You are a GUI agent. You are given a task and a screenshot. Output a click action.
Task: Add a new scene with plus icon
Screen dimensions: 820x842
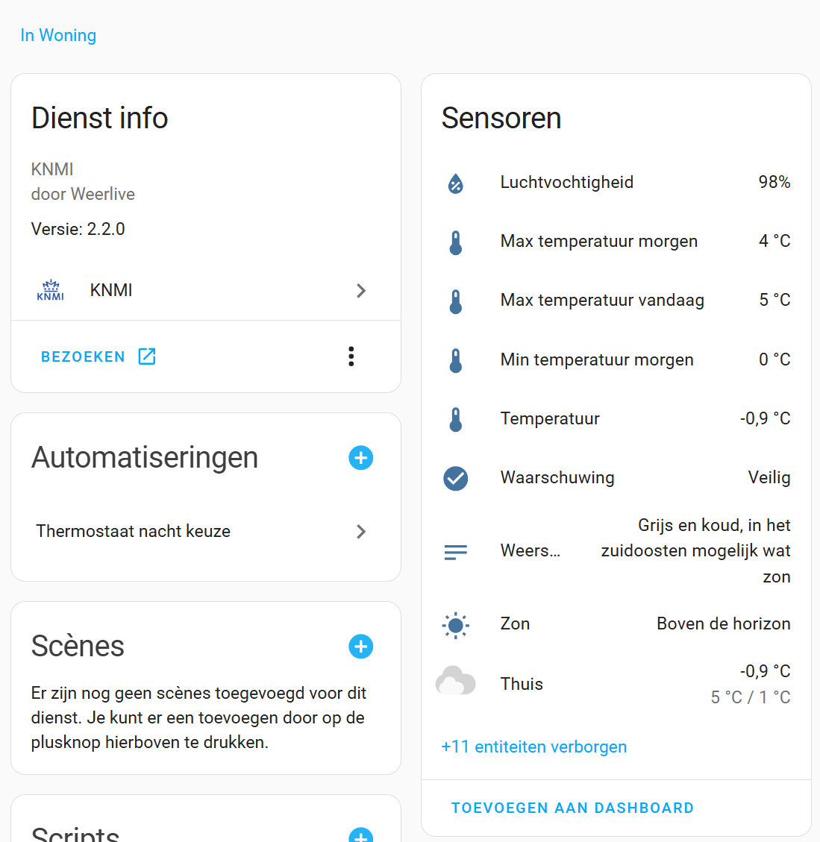coord(361,647)
